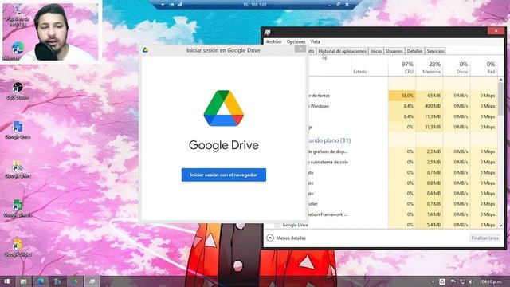Viewport: 510px width, 287px height.
Task: Restore down the remote desktop session
Action: [338, 5]
